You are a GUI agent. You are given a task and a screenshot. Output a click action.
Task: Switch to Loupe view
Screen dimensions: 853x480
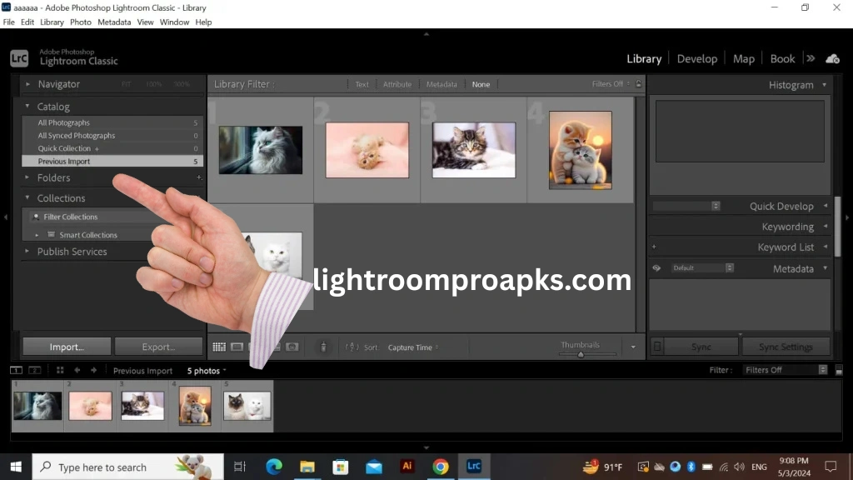pyautogui.click(x=237, y=347)
